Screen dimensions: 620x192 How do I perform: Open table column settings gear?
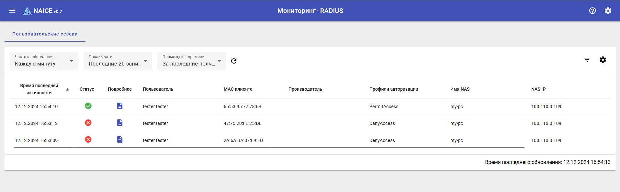603,60
